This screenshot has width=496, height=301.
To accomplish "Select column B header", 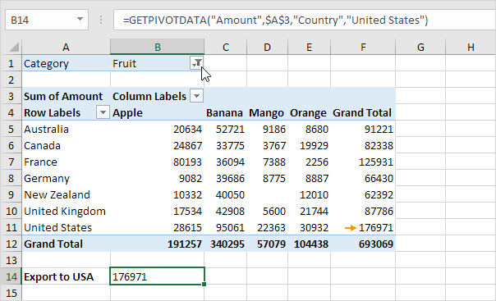I will pos(157,47).
